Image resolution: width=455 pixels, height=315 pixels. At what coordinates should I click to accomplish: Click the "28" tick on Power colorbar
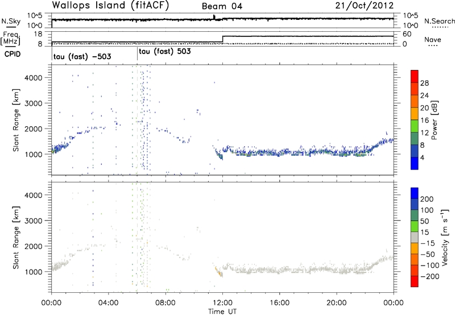point(424,83)
